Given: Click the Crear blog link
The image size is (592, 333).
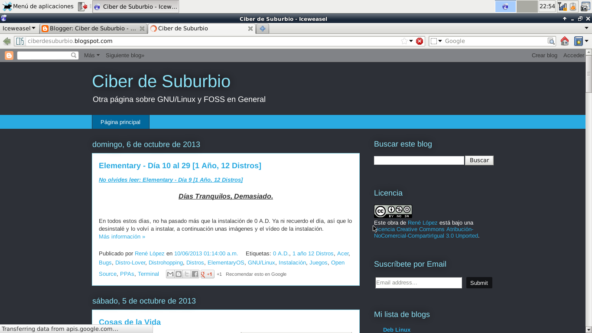Looking at the screenshot, I should pyautogui.click(x=544, y=55).
